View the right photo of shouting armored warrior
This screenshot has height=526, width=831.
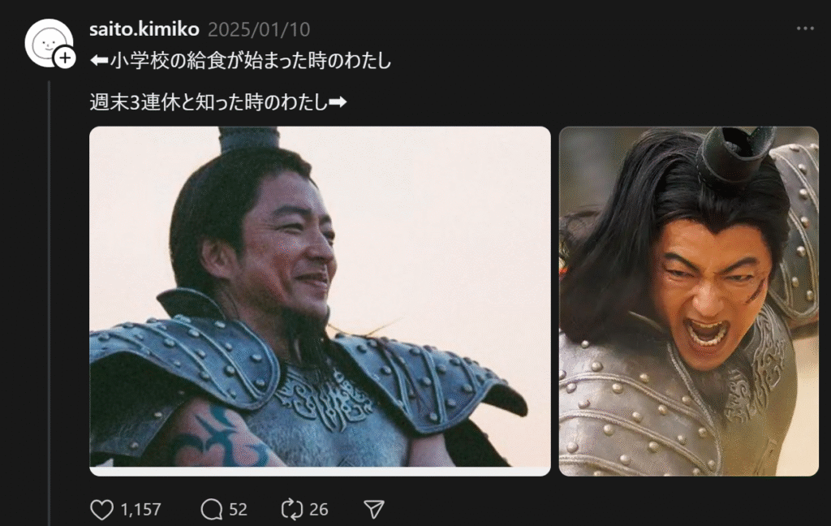coord(688,300)
